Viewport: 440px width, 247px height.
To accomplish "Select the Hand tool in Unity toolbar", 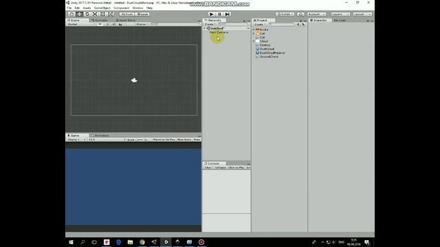I will (71, 14).
